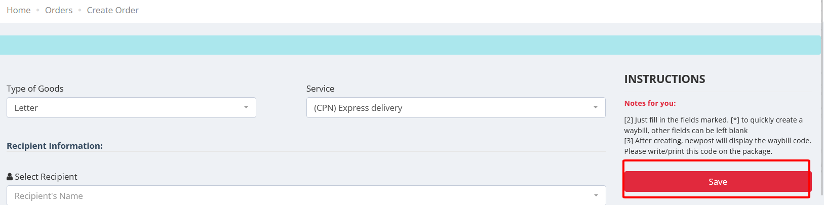The height and width of the screenshot is (205, 824).
Task: Open the Recipient's Name selector
Action: click(306, 195)
